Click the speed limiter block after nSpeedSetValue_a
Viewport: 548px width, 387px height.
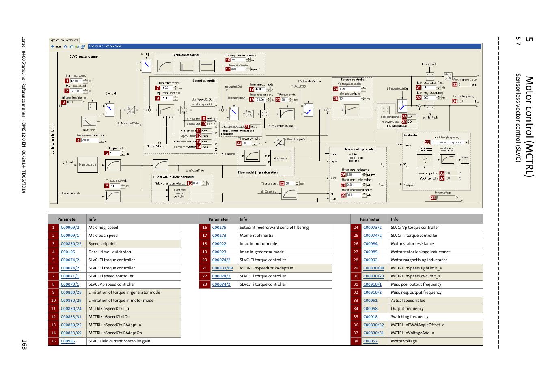point(93,106)
